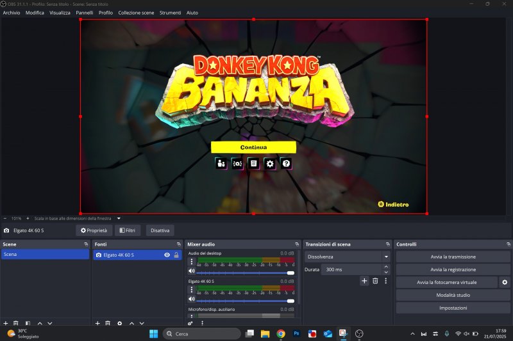513x341 pixels.
Task: Open properties gear for the selected source
Action: click(119, 324)
